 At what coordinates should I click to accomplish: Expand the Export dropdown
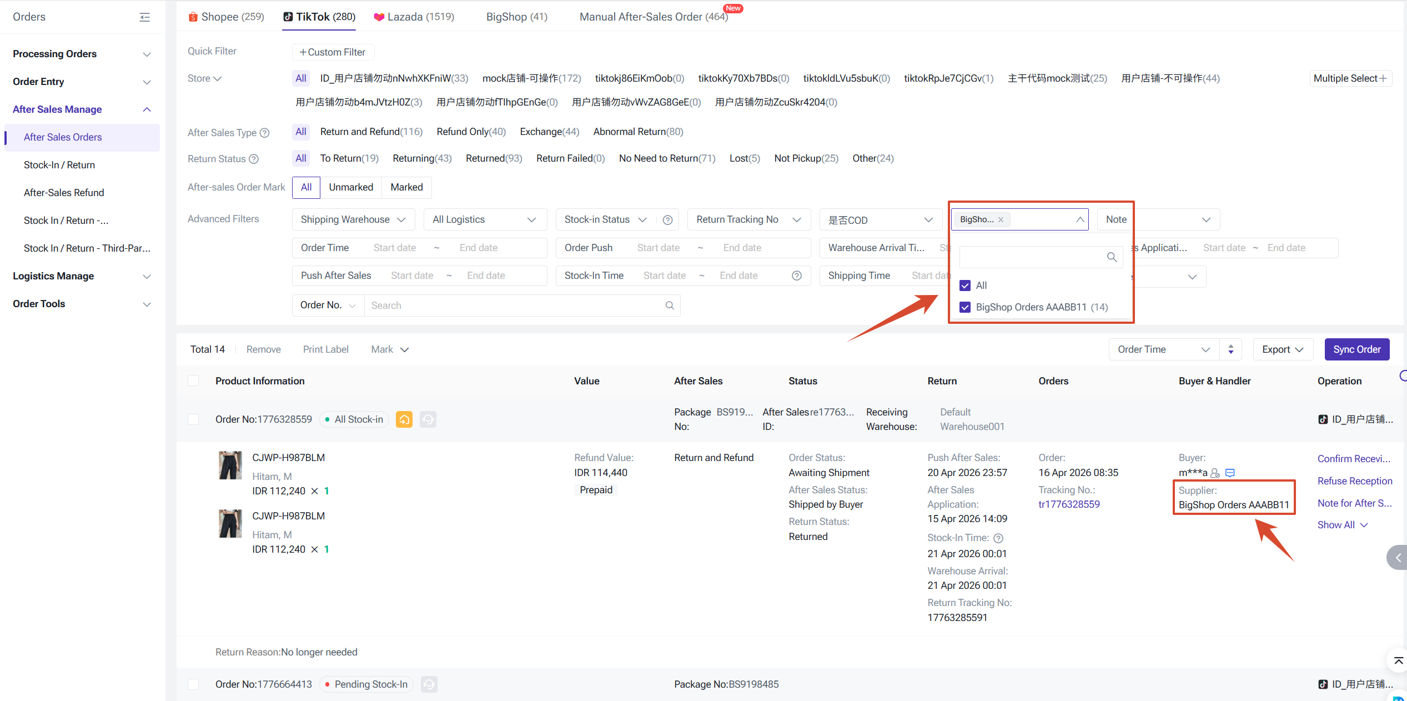click(x=1282, y=349)
